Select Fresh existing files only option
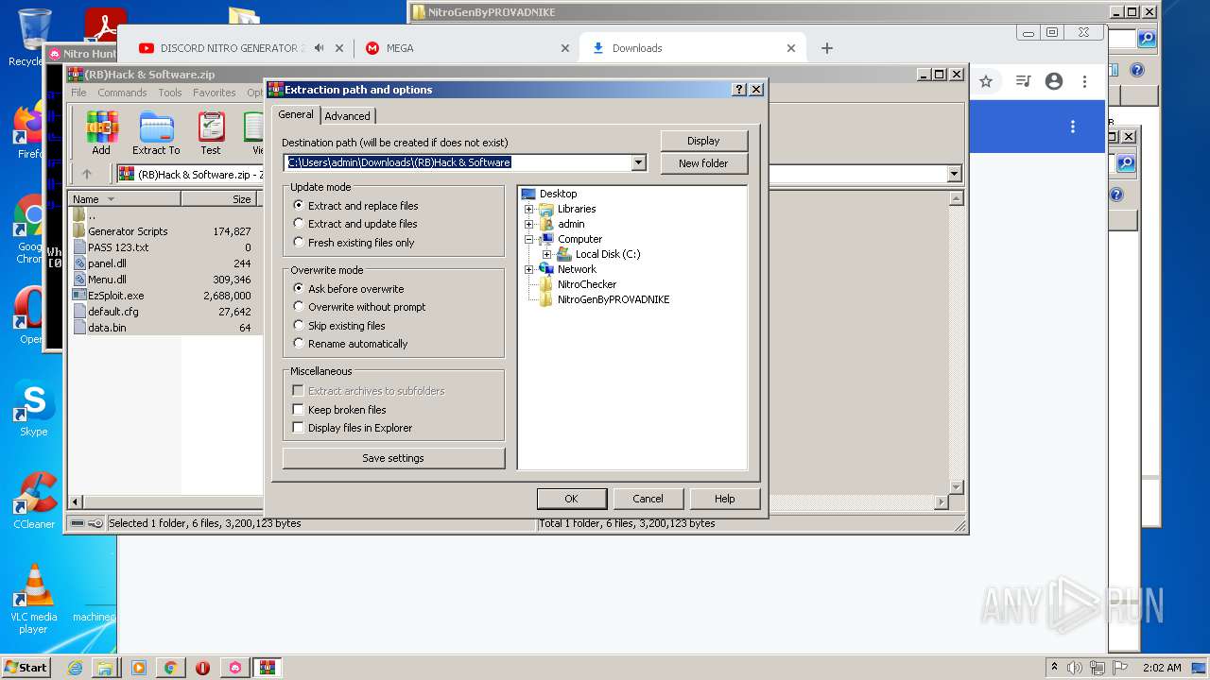Viewport: 1210px width, 680px height. [x=299, y=243]
